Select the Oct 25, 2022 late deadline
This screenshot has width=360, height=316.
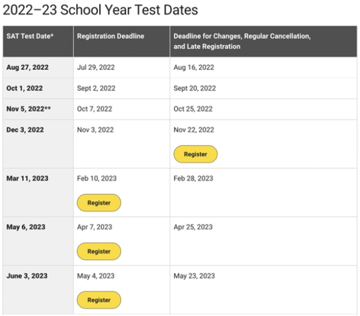[193, 109]
